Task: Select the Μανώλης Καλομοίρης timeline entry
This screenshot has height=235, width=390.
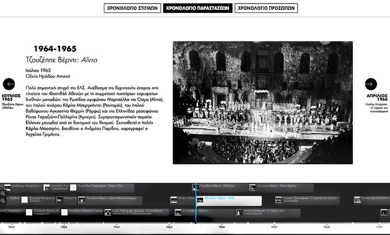Action: [56, 188]
